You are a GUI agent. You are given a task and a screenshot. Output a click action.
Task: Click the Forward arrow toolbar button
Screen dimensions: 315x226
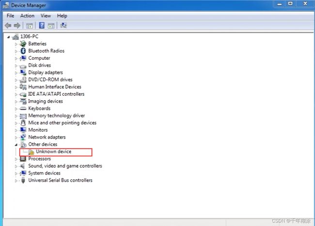(x=17, y=25)
